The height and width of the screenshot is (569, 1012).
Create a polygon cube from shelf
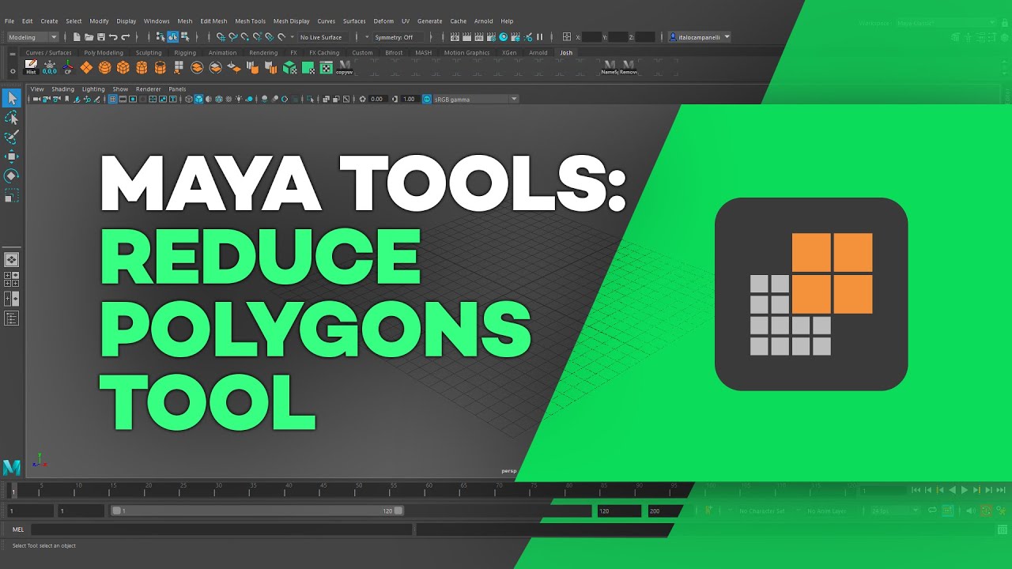click(x=123, y=67)
